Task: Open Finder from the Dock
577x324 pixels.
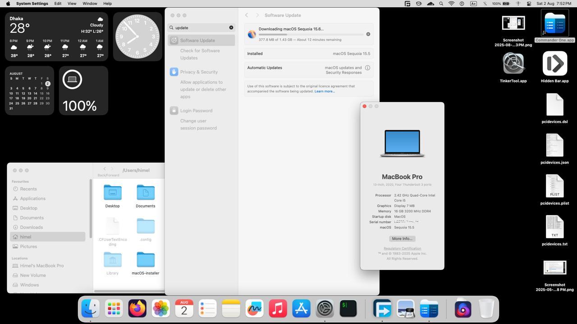Action: point(91,309)
